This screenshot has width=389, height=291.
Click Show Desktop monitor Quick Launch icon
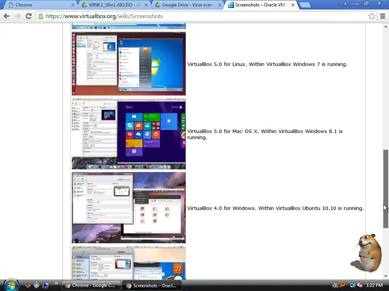(46, 285)
